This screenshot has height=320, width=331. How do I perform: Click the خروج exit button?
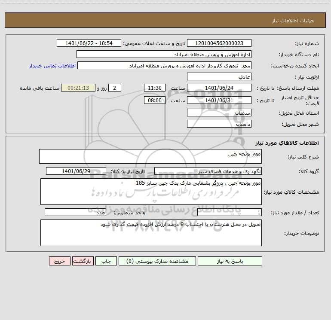(x=59, y=261)
